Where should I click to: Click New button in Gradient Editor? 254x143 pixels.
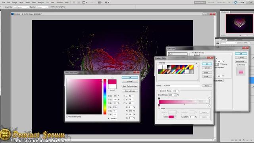[x=207, y=86]
